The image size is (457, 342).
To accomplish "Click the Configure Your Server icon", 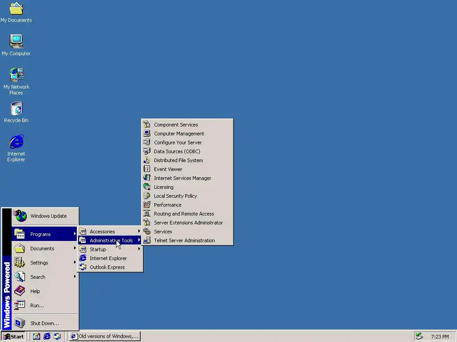I will click(147, 142).
